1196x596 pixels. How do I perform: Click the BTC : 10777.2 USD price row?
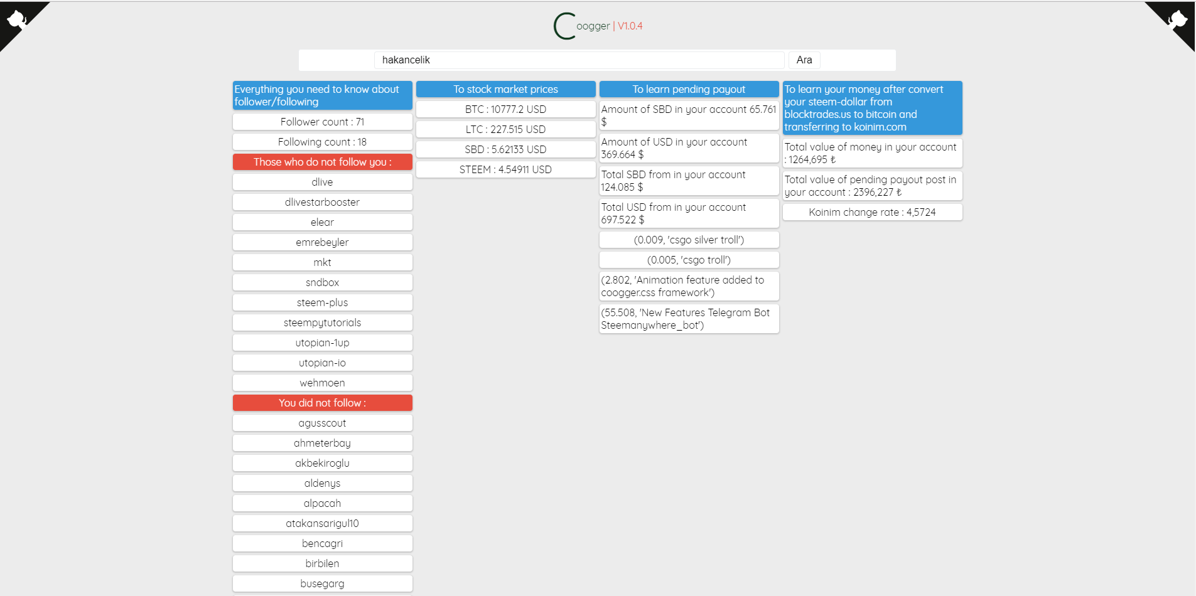506,109
